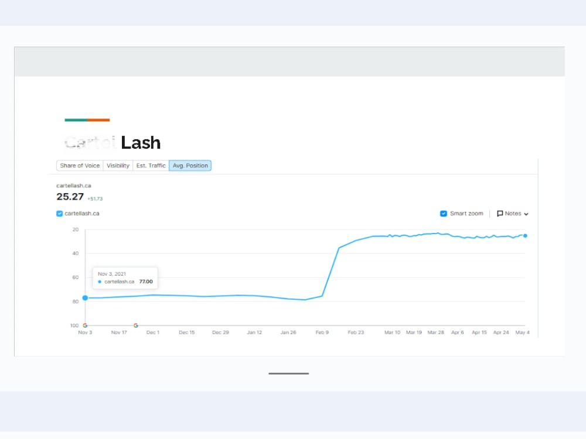Click the Smart zoom label text
Viewport: 586px width, 439px height.
[x=466, y=214]
